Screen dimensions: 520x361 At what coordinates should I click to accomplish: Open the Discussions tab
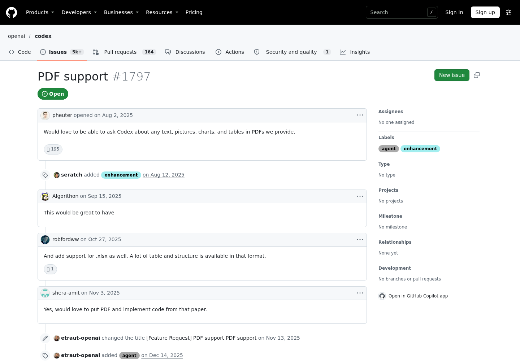pyautogui.click(x=185, y=52)
